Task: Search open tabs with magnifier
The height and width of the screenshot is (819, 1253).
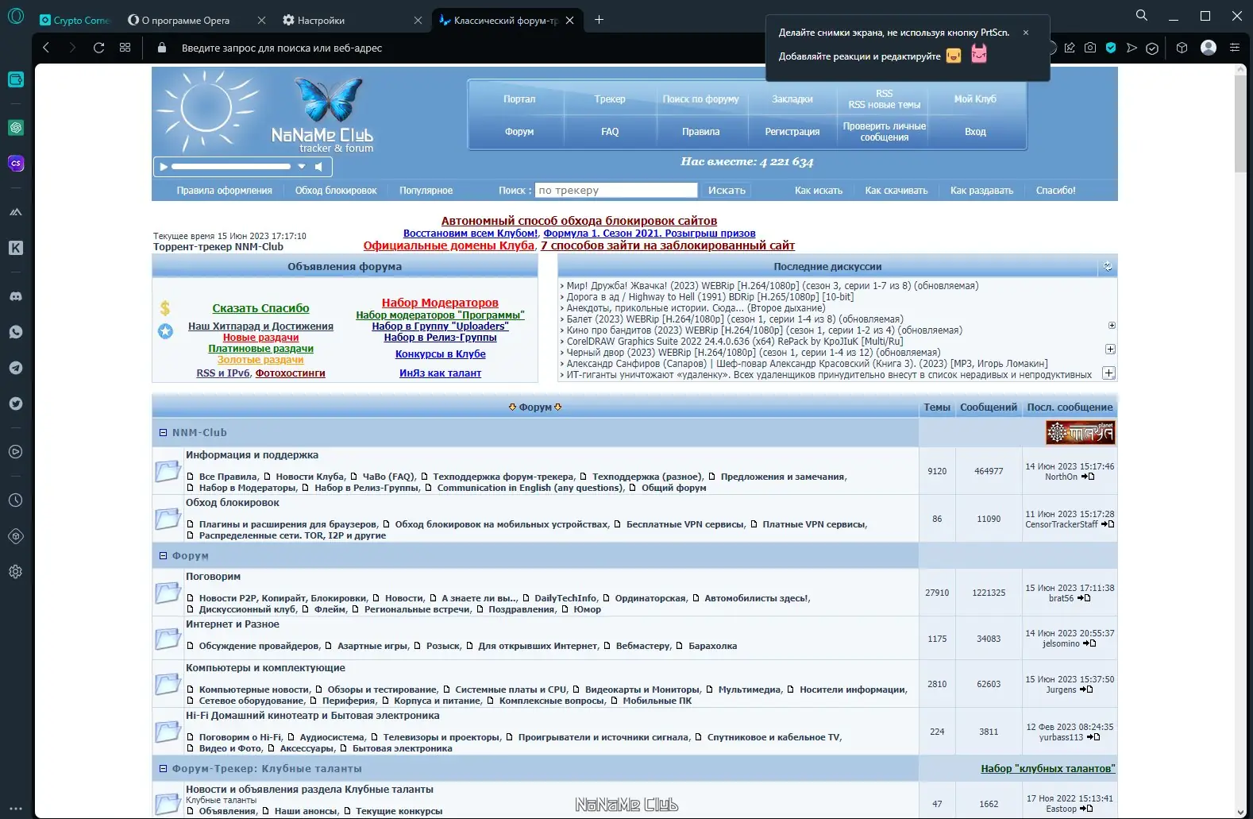Action: 1142,15
